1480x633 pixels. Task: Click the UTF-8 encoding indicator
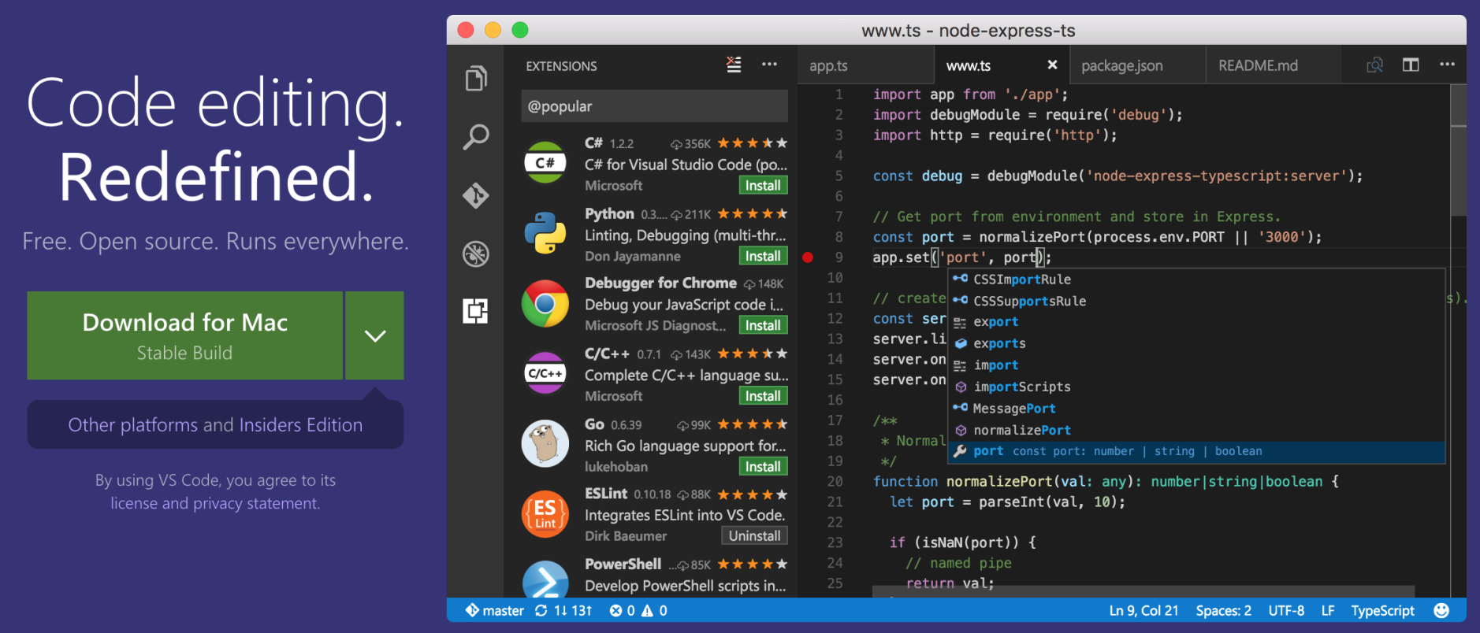(x=1286, y=610)
